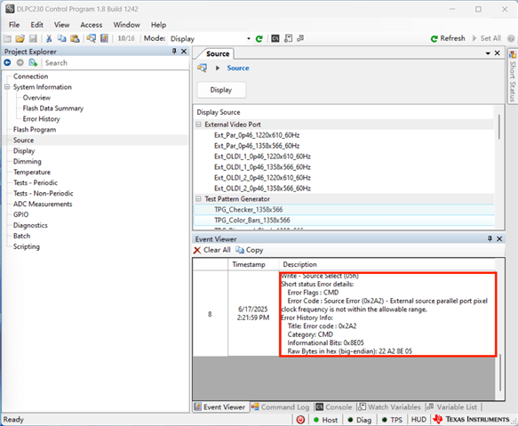Image resolution: width=518 pixels, height=426 pixels.
Task: Open the Window menu
Action: pos(126,25)
